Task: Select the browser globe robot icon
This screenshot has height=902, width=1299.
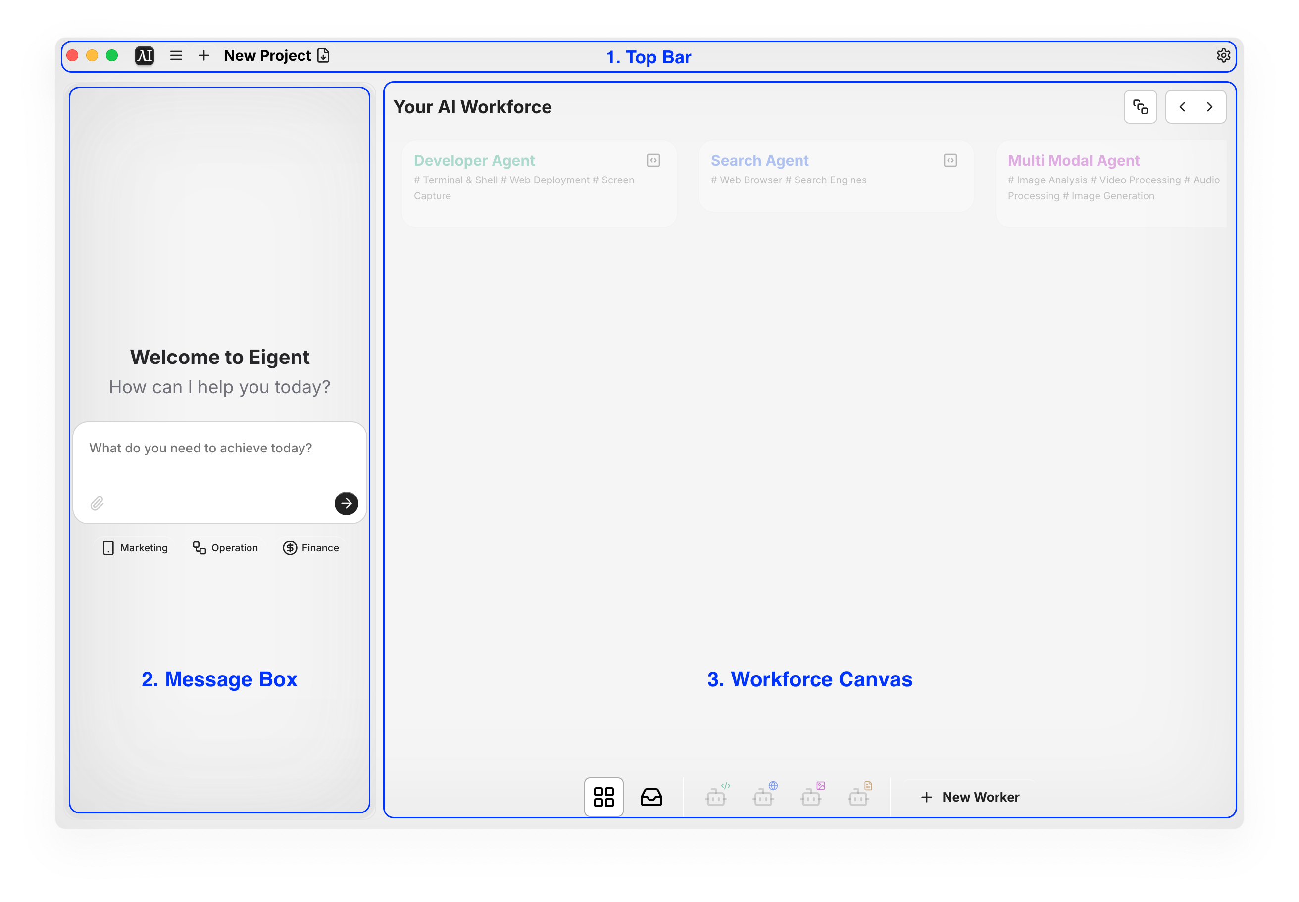Action: [x=765, y=795]
